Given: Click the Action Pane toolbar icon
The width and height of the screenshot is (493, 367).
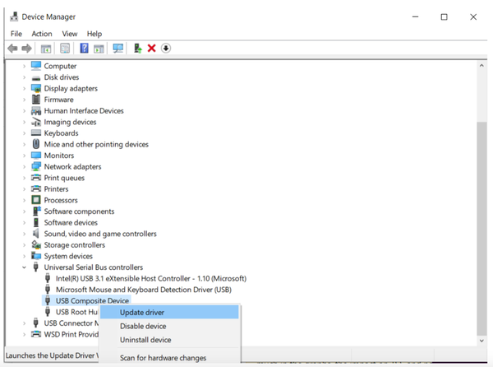Looking at the screenshot, I should click(99, 49).
